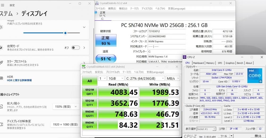Open CrystalDiskInfo 編集(E) menu
This screenshot has width=266, height=138.
pos(112,9)
